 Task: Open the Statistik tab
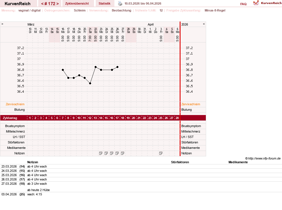(104, 3)
